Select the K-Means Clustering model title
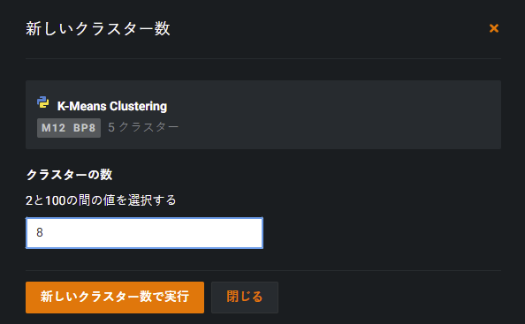 112,106
